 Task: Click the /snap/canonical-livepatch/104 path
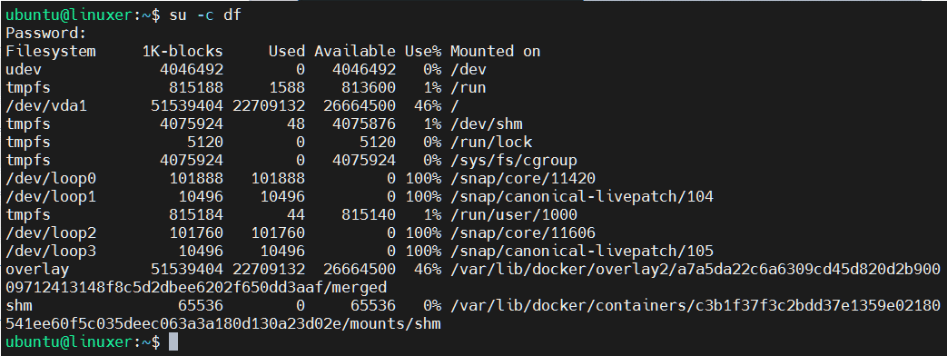click(x=582, y=196)
